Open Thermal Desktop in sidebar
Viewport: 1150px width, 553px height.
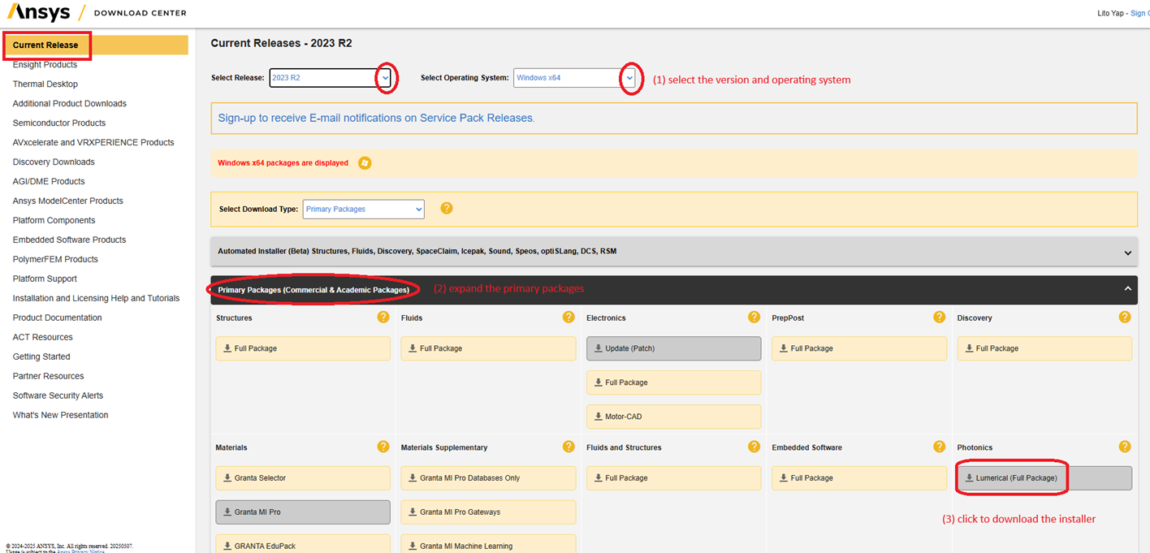coord(45,84)
